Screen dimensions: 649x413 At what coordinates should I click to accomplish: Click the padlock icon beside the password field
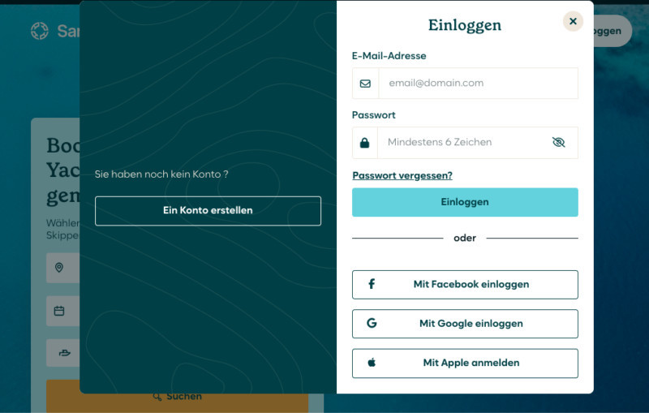(x=364, y=143)
